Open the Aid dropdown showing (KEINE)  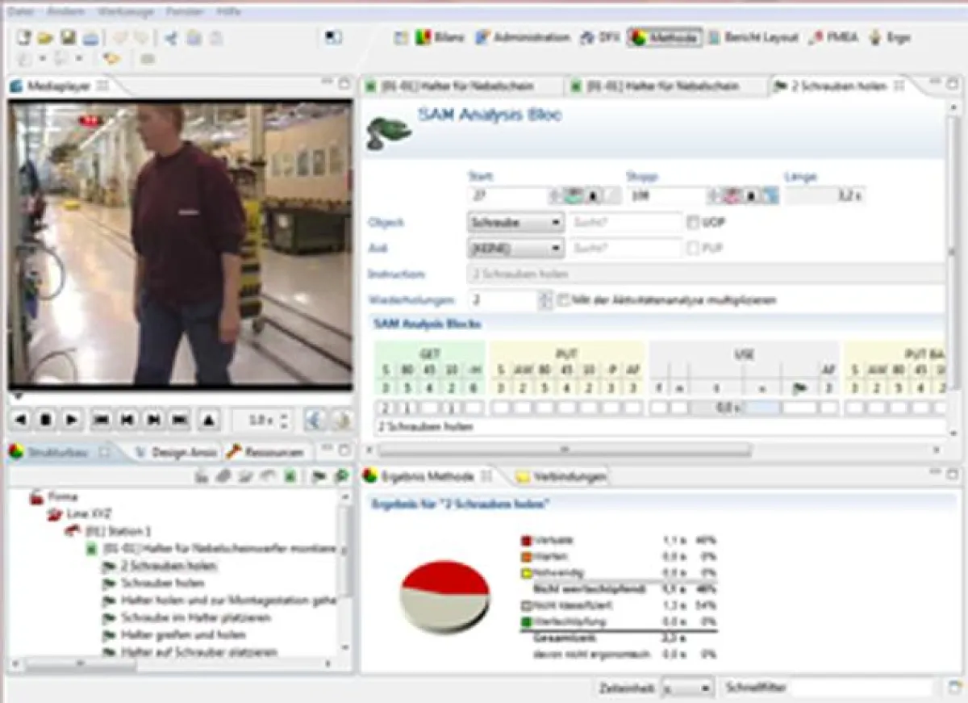[x=515, y=249]
